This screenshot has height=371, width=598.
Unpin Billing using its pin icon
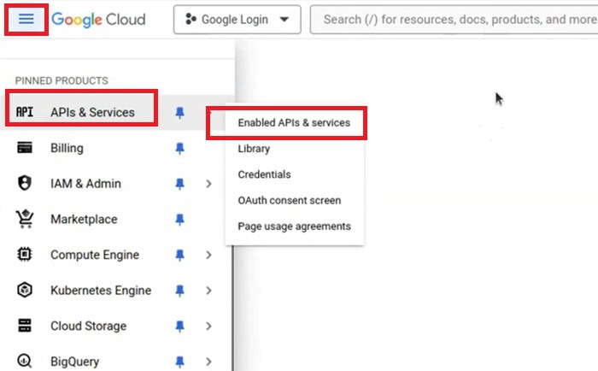click(179, 148)
